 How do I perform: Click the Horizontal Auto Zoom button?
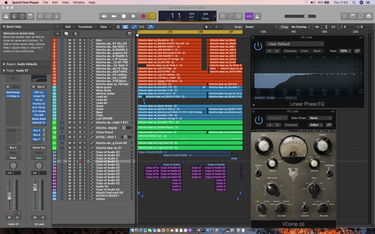pyautogui.click(x=333, y=27)
